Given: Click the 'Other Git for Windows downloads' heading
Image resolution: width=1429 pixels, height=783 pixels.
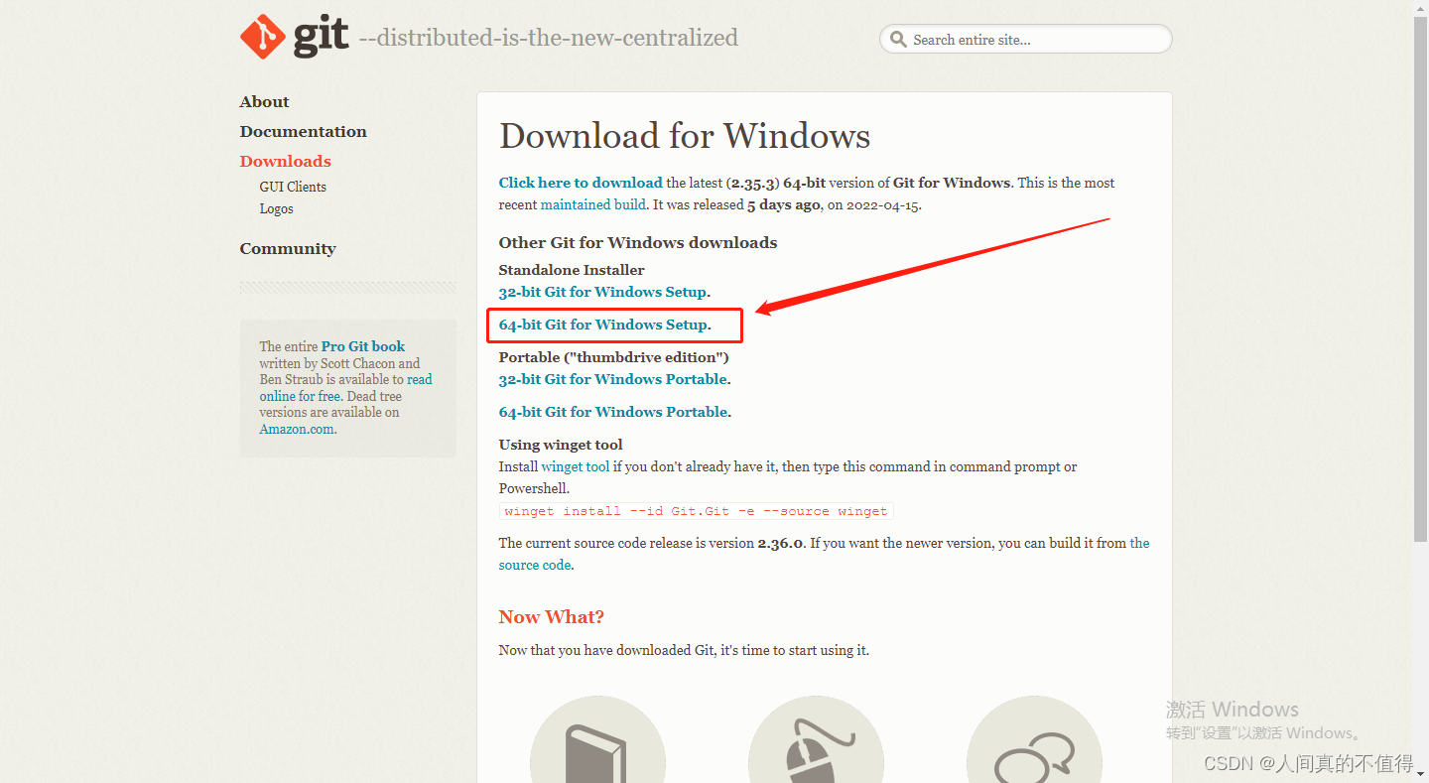Looking at the screenshot, I should [x=638, y=243].
